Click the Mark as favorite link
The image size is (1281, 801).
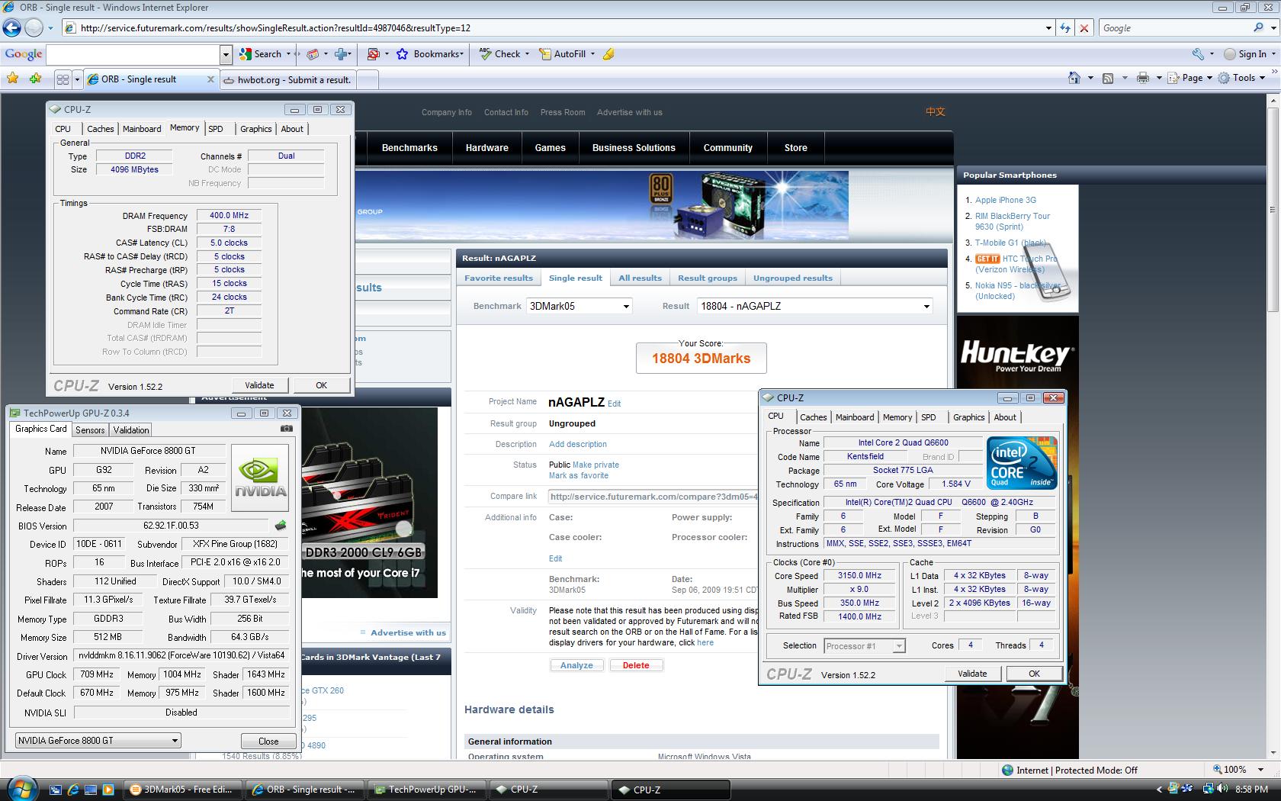579,475
